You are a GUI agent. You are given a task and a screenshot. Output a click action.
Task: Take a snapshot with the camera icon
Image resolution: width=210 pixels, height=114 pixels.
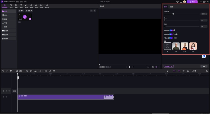tap(153, 67)
